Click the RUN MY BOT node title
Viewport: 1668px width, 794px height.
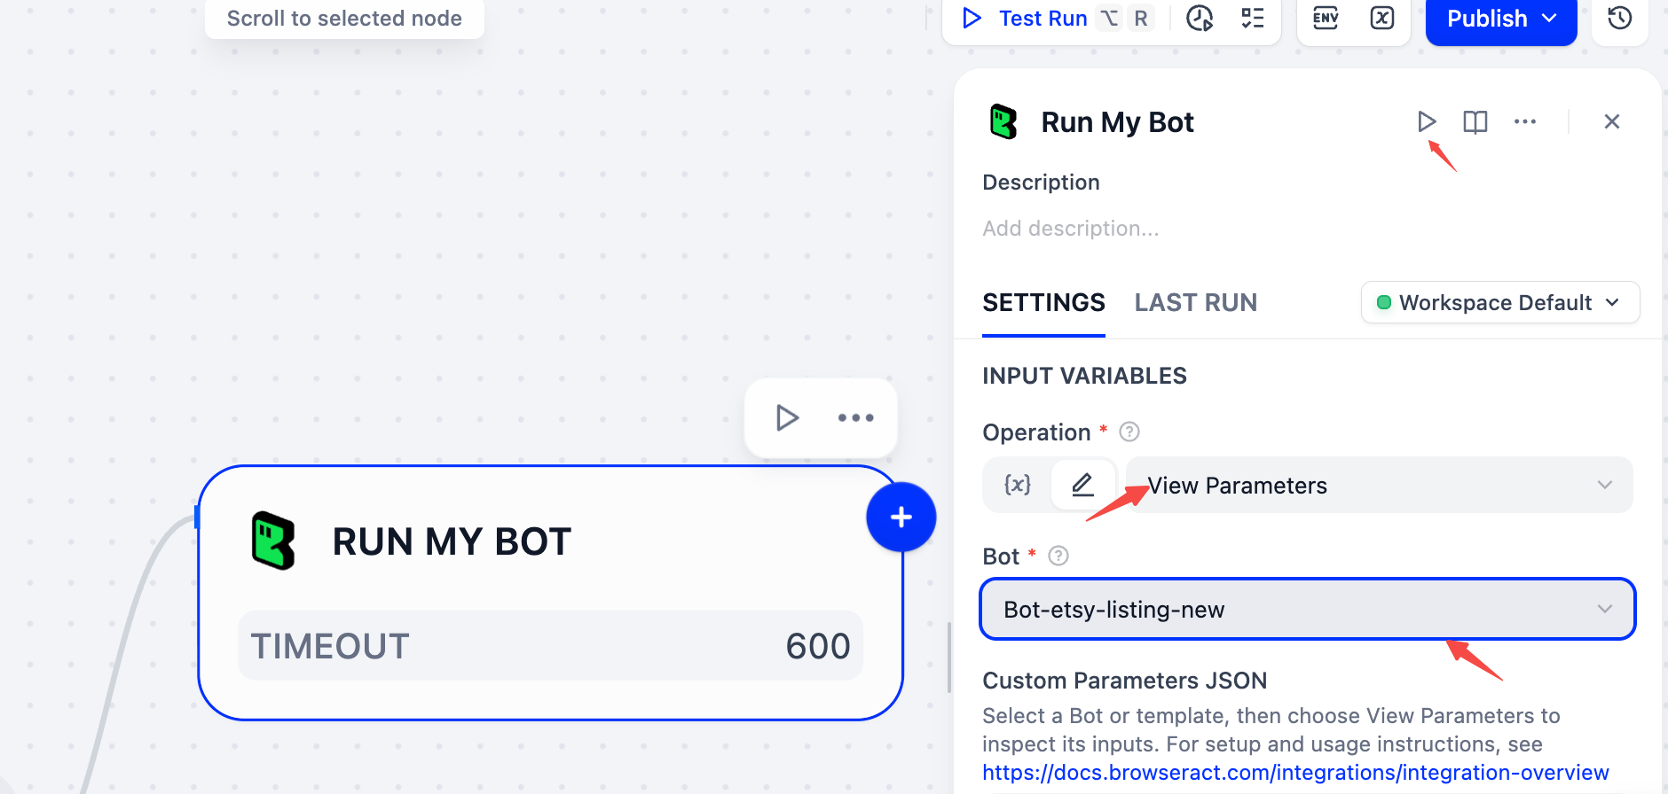(452, 541)
